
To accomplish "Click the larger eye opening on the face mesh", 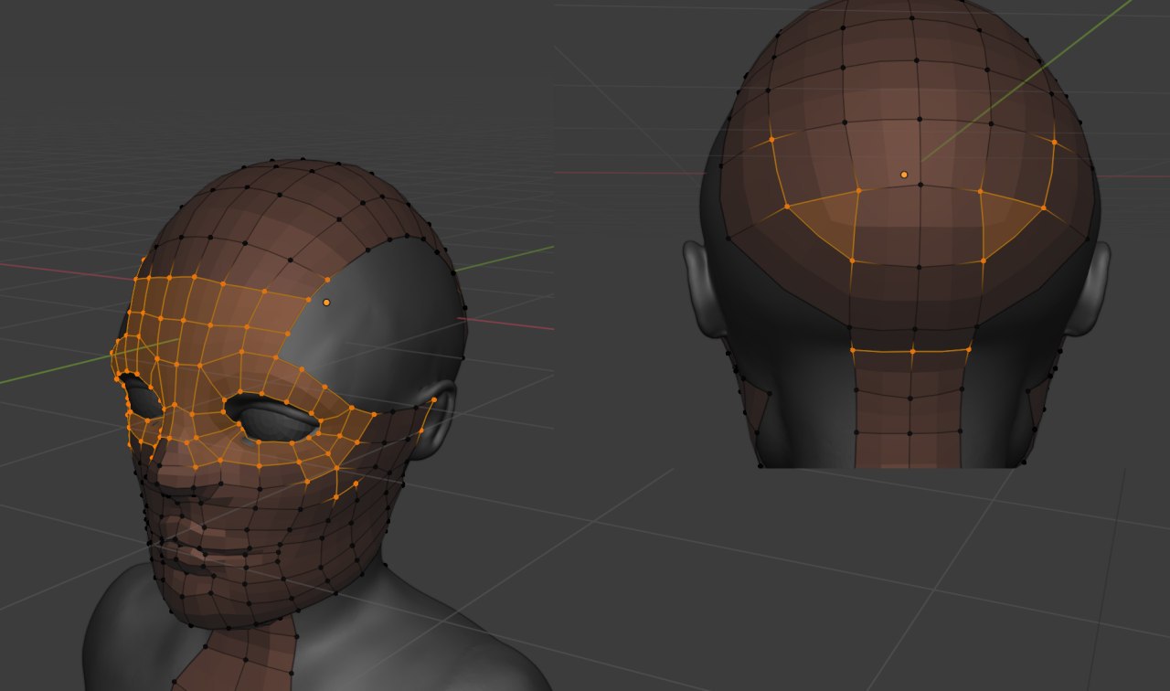I will [271, 416].
